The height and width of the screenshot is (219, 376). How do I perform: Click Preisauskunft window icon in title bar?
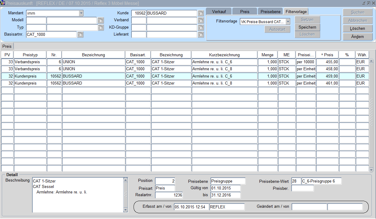(3, 3)
